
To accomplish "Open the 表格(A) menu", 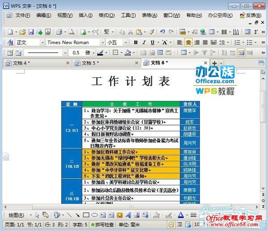I will coord(149,15).
